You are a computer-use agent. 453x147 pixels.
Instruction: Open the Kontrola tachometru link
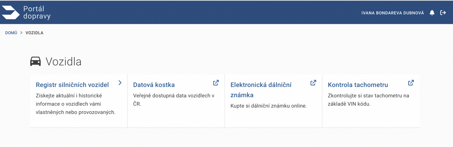pyautogui.click(x=358, y=85)
